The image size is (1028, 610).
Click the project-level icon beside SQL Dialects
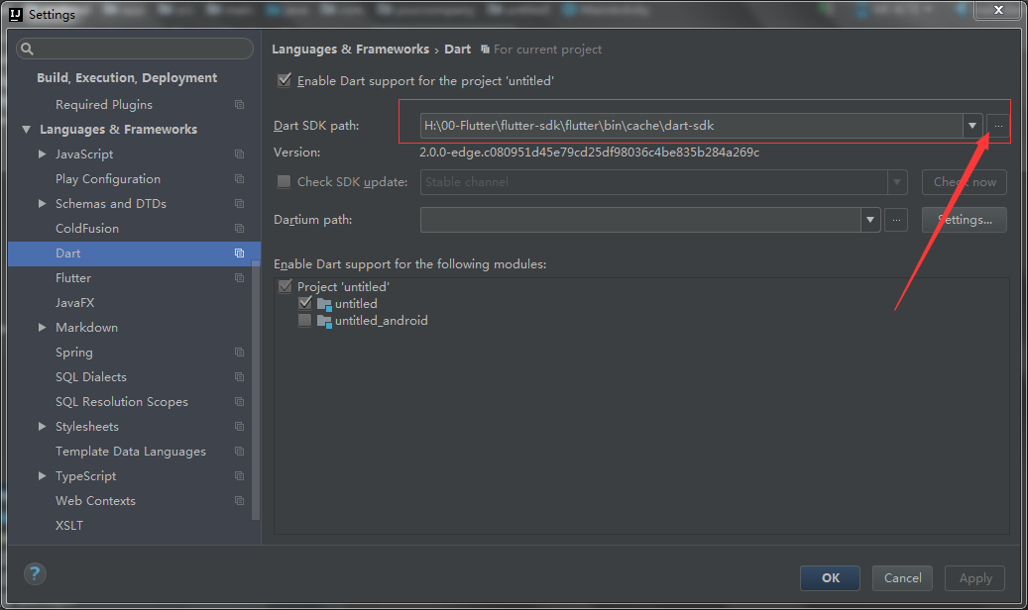(239, 377)
